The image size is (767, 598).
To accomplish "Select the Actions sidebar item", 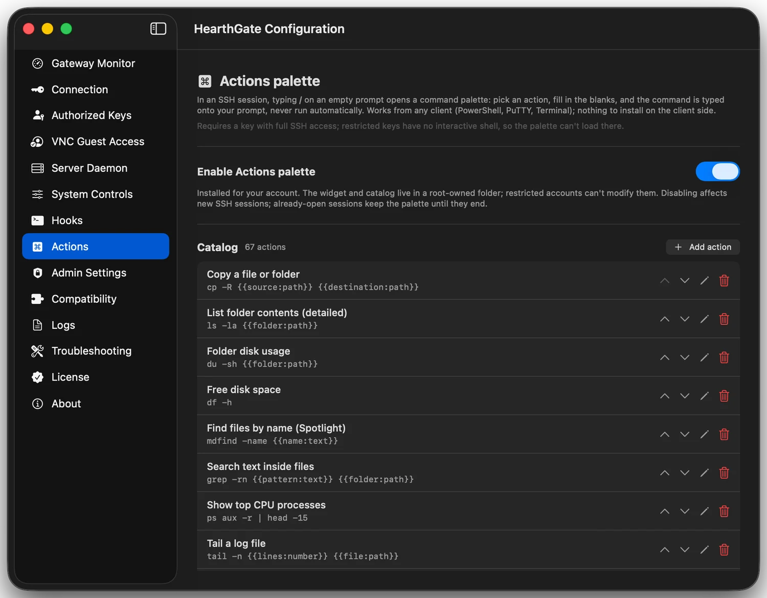I will click(96, 247).
